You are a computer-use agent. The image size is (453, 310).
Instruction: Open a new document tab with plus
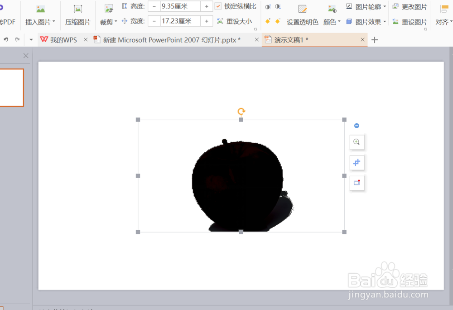coord(375,39)
